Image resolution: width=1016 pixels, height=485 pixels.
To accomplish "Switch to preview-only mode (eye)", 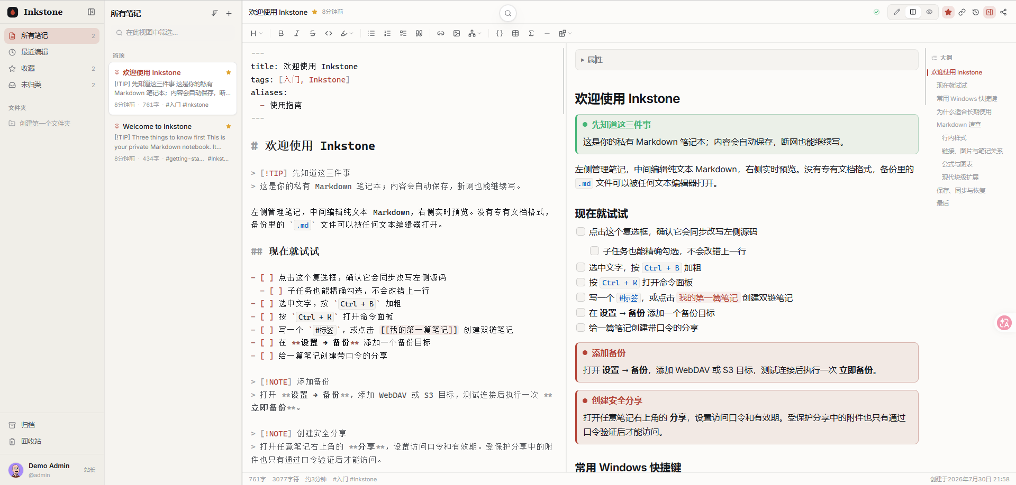I will coord(929,12).
